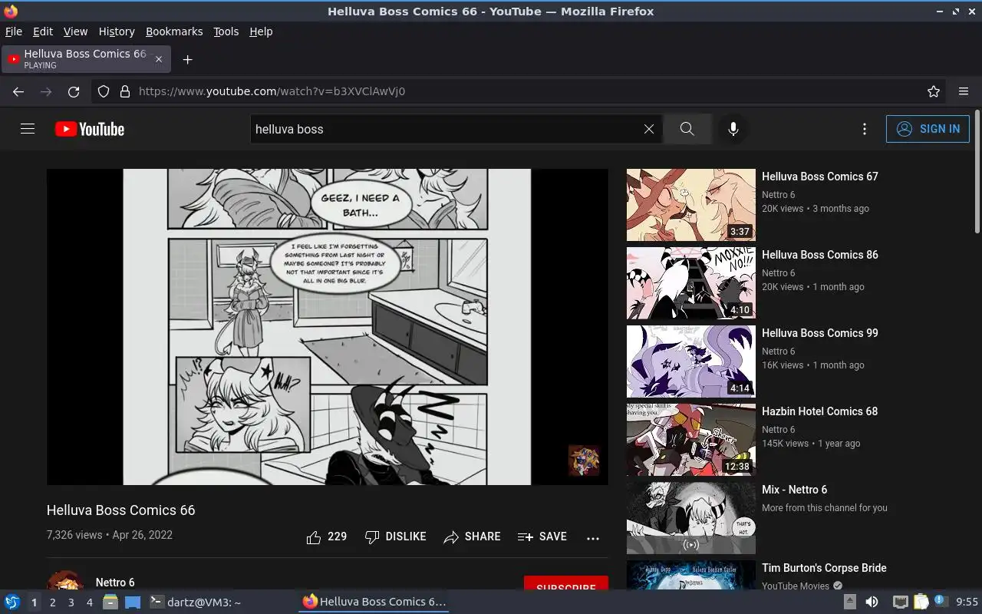Screen dimensions: 982x614
Task: Run the search with the magnifier button
Action: pos(687,129)
